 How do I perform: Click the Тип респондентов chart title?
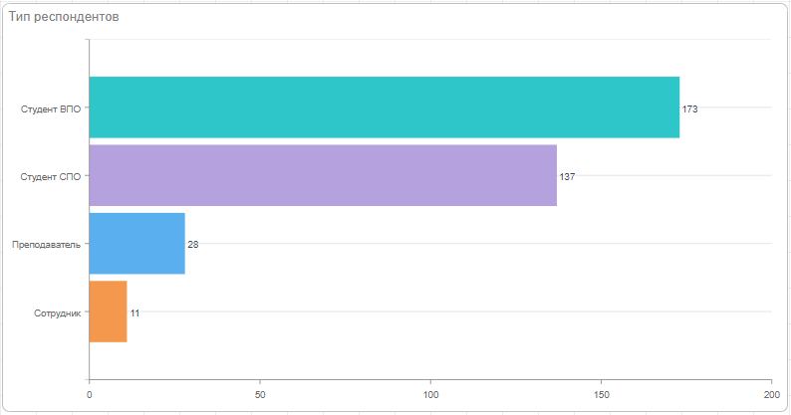click(65, 18)
